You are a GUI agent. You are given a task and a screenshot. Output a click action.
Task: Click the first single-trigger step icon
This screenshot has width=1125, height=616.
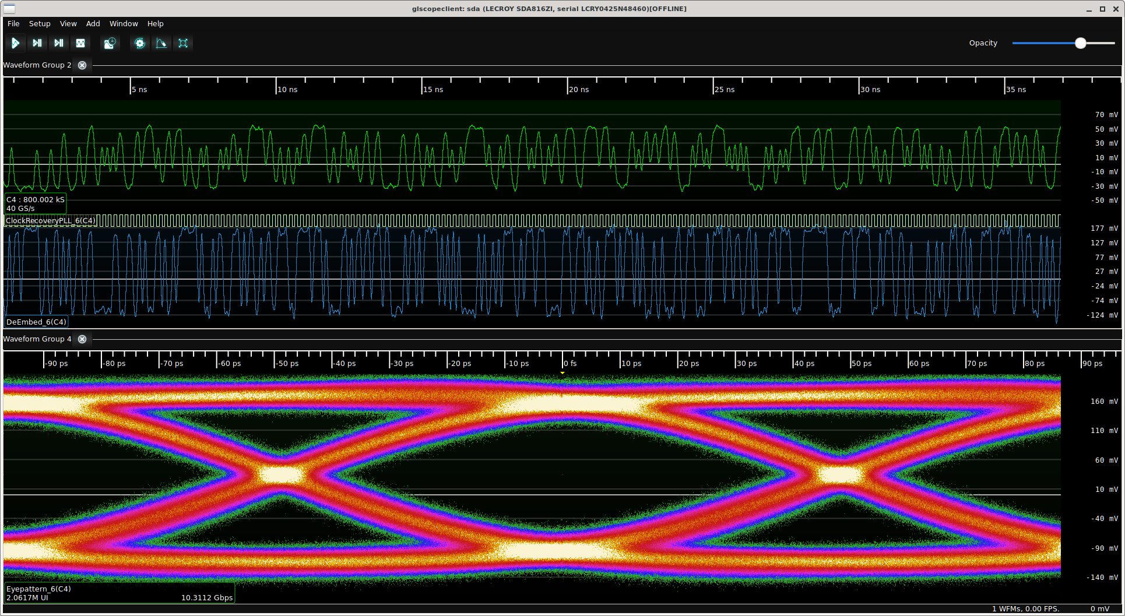[x=37, y=43]
